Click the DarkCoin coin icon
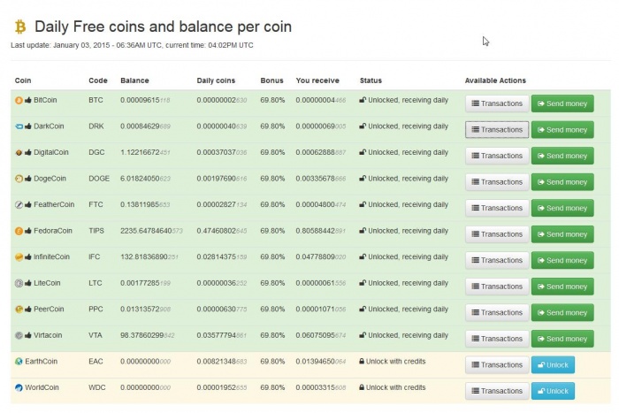This screenshot has height=413, width=619. [19, 126]
